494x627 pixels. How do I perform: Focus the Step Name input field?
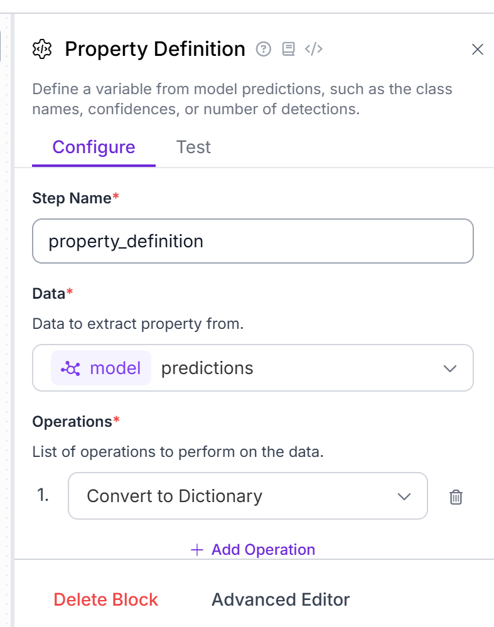tap(253, 241)
